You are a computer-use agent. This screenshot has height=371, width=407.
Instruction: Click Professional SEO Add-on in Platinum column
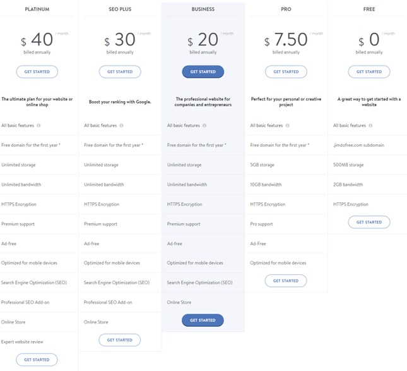pyautogui.click(x=25, y=302)
